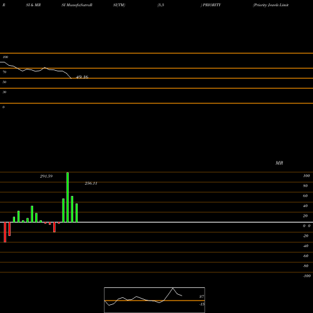Click the mini chart value -15
Screen dimensions: 313x313
tap(202, 304)
